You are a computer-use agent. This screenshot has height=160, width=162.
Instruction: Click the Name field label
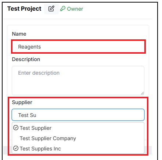(19, 34)
